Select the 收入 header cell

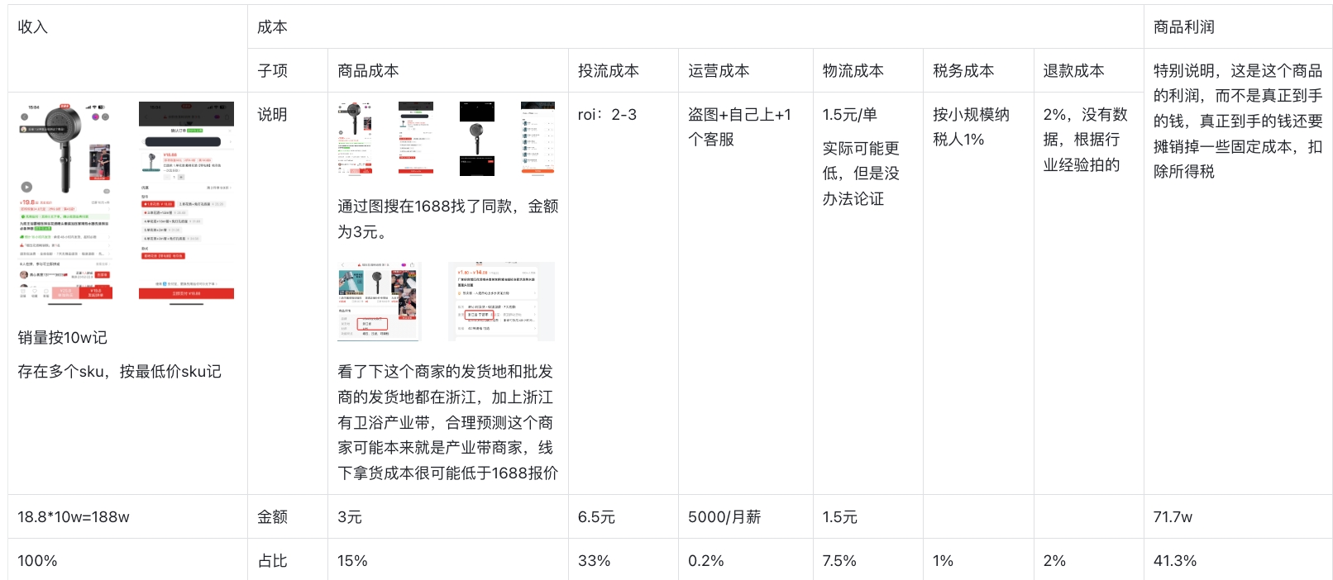pyautogui.click(x=33, y=26)
